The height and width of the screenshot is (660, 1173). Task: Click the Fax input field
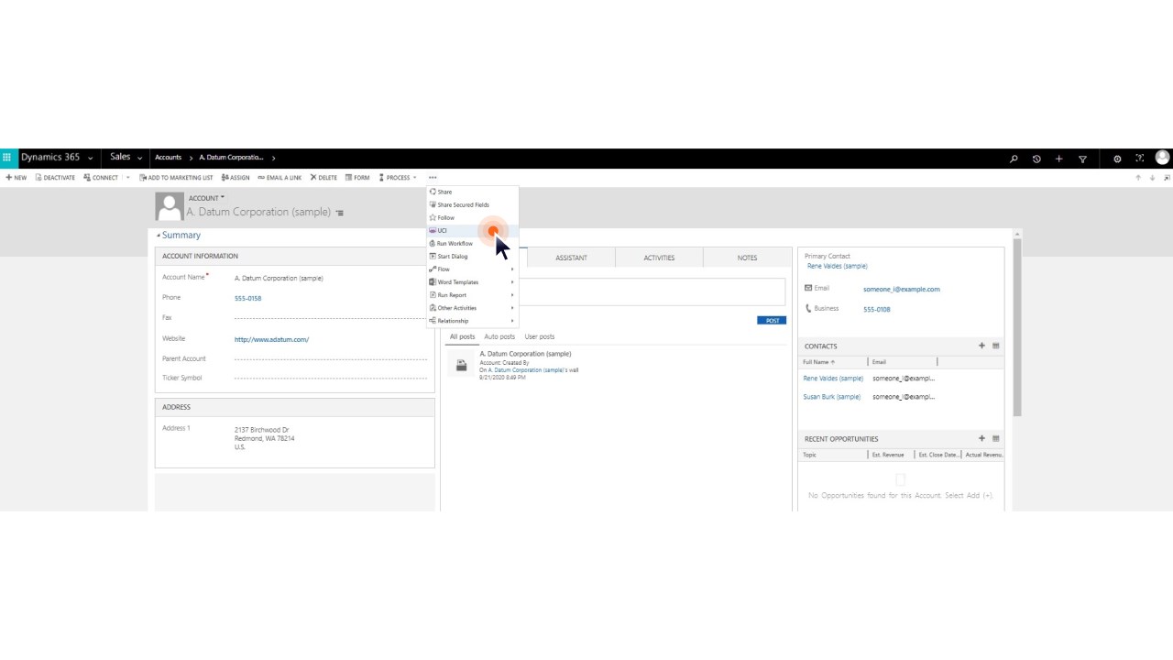coord(330,317)
